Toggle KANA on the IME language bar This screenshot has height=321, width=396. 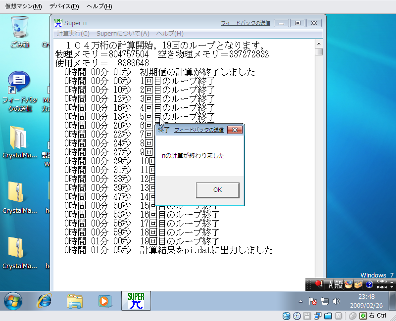(382, 287)
